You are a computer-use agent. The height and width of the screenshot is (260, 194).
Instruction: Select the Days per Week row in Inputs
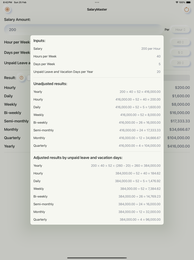pos(97,64)
